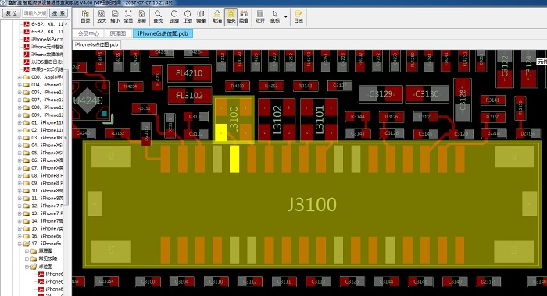Toggle the hide layers button
547x296 pixels.
[244, 16]
